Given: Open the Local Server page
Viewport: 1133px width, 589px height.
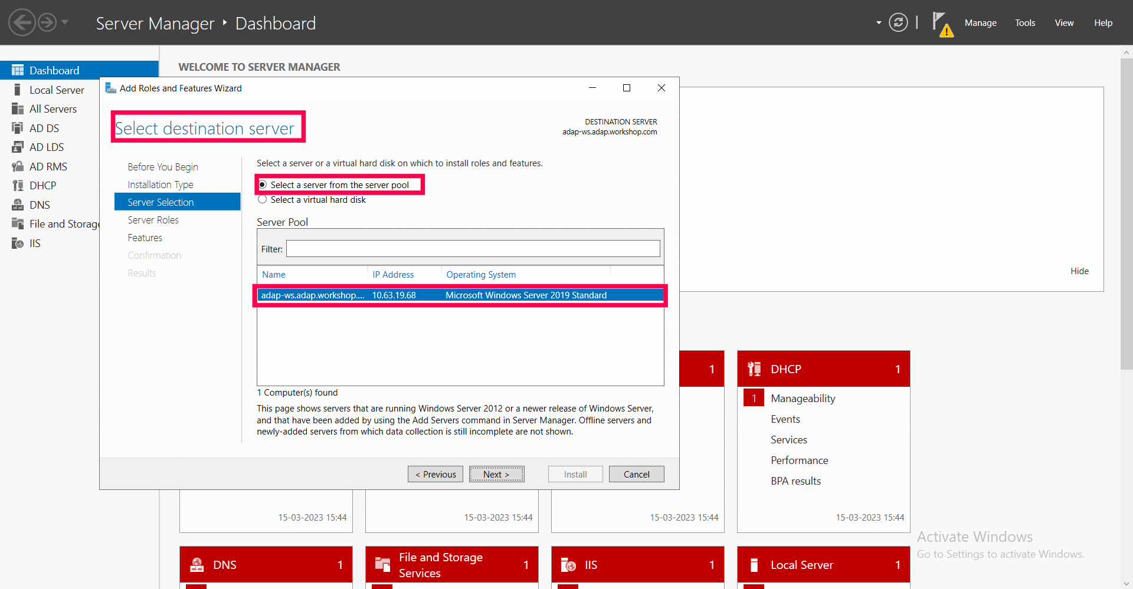Looking at the screenshot, I should (56, 90).
